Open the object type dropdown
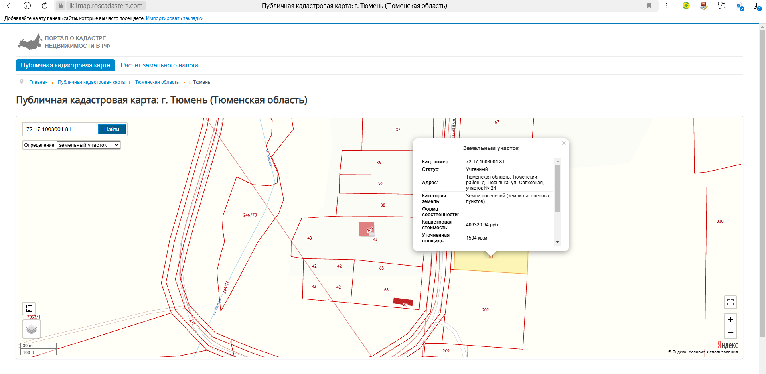The width and height of the screenshot is (766, 374). 89,145
